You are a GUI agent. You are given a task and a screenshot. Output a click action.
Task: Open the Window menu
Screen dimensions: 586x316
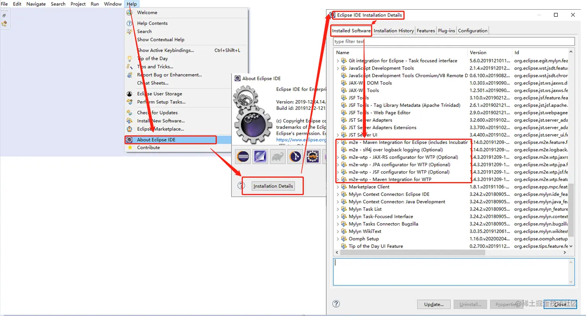pos(113,4)
